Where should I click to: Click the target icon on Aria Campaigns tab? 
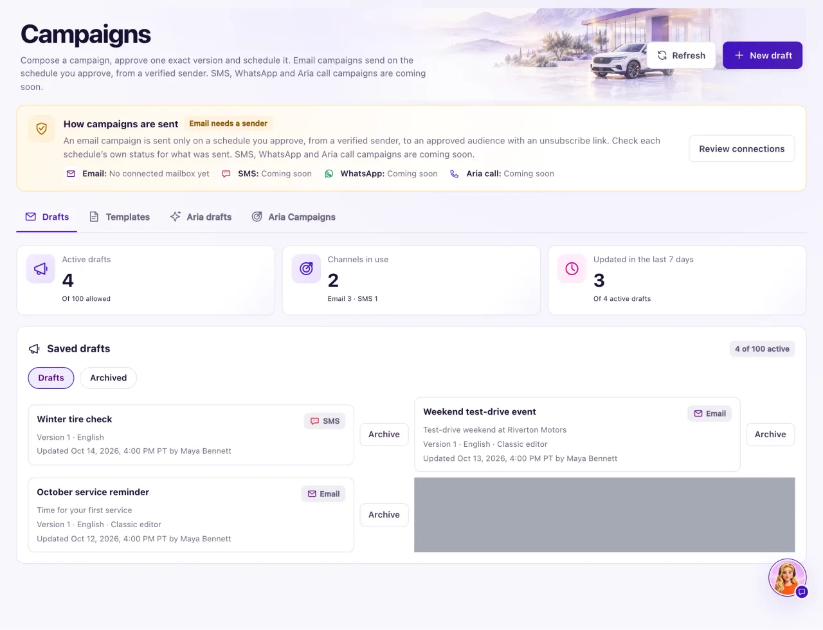point(257,217)
